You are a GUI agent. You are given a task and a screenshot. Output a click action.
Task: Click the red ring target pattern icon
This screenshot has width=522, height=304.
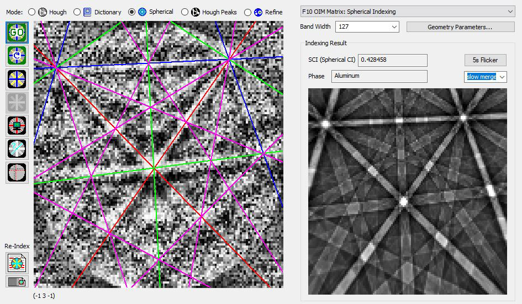[x=17, y=125]
